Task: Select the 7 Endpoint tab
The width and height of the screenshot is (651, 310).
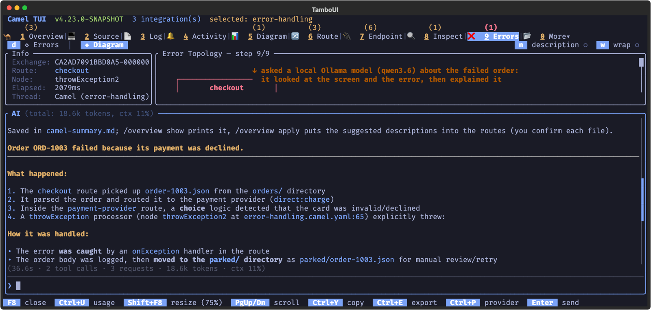Action: [x=381, y=36]
